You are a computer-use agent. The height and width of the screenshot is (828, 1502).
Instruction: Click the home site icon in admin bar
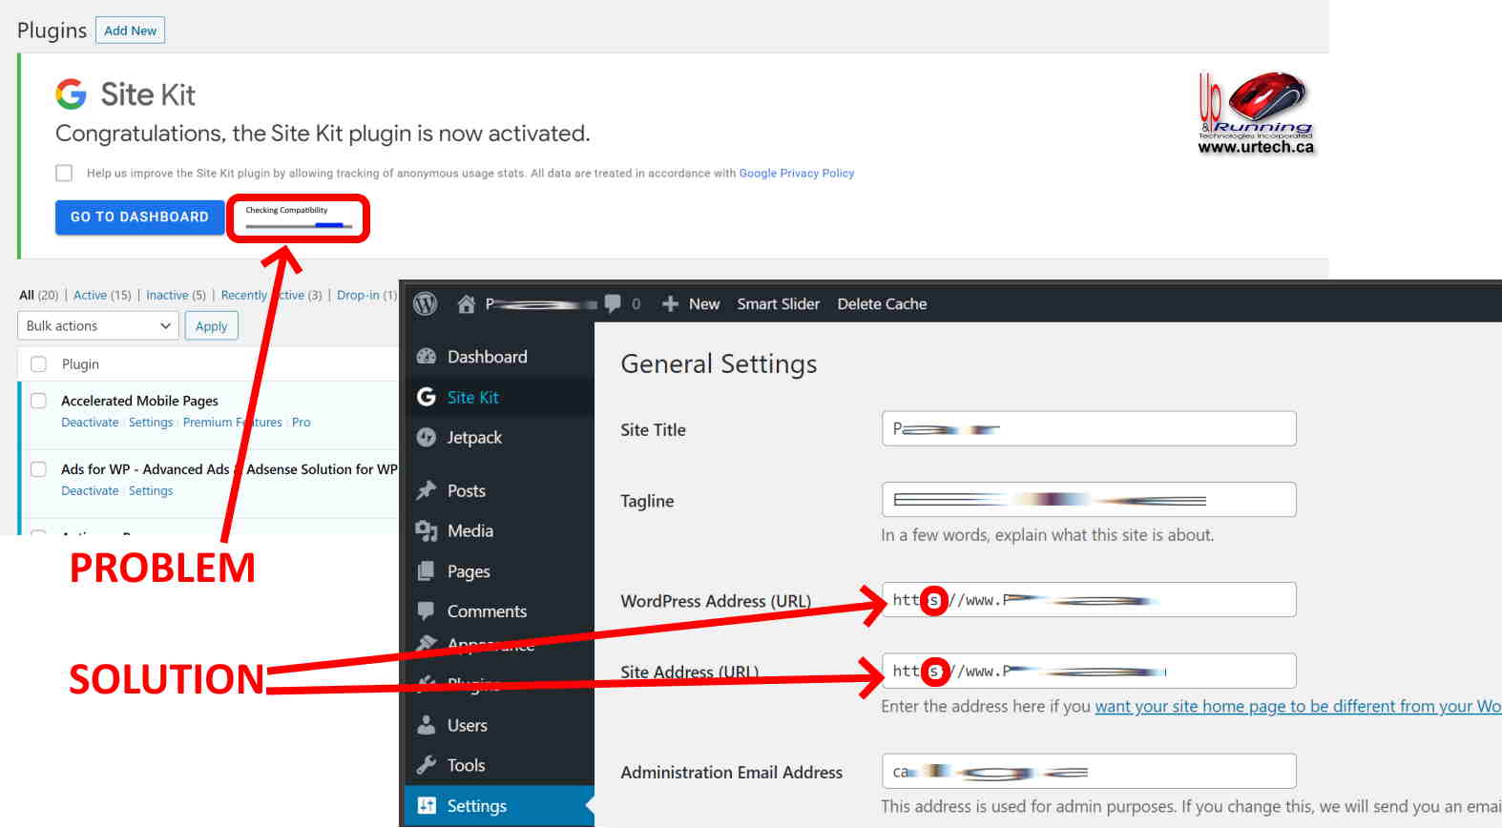click(466, 304)
